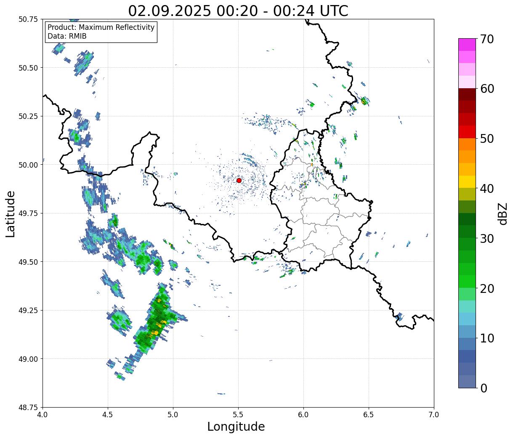The image size is (513, 437).
Task: Click the 'dBZ' colorbar label
Action: (x=502, y=213)
